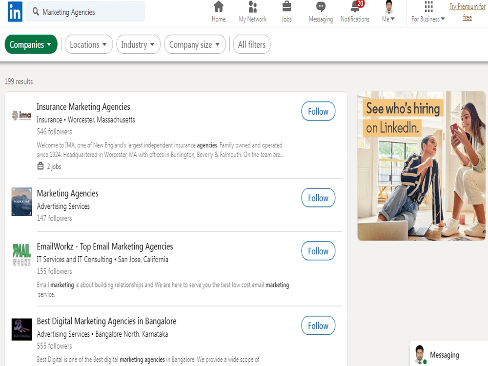The width and height of the screenshot is (488, 366).
Task: Open EmailWorkz - Top Email Marketing Agencies title
Action: [x=105, y=246]
